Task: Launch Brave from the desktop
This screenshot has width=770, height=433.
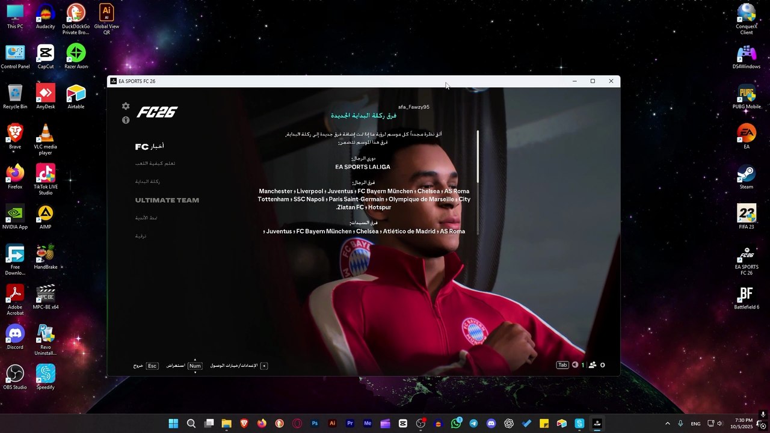Action: 15,137
